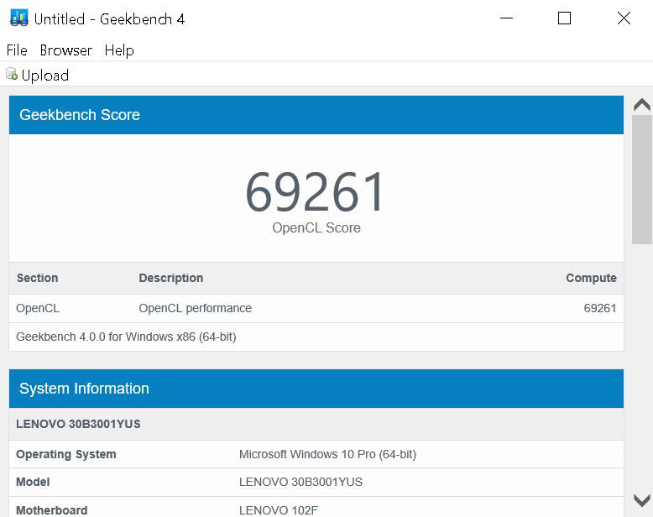
Task: Maximize the Geekbench window
Action: (564, 18)
